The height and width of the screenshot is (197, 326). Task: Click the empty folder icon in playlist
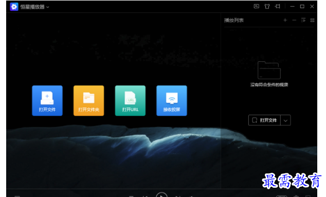(x=269, y=70)
